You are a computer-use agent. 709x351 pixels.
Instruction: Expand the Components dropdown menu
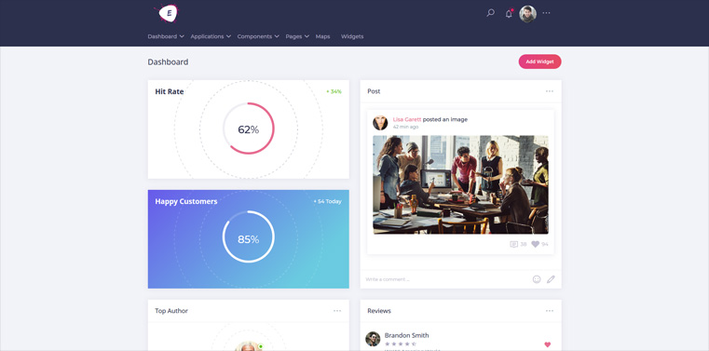pyautogui.click(x=258, y=36)
